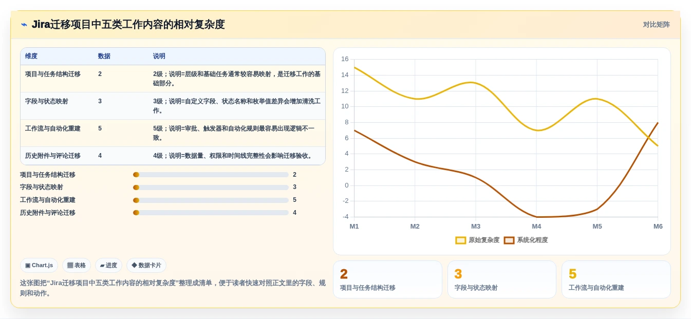
Task: Click the chart title Jira迁移项目中五类工作内容的相对复杂度
Action: pyautogui.click(x=128, y=24)
